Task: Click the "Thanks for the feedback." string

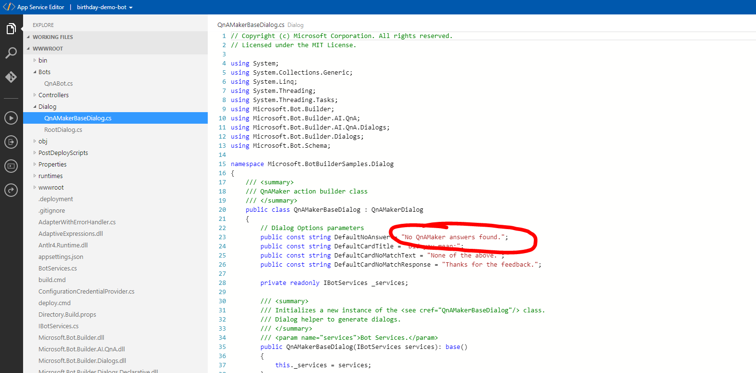Action: click(x=490, y=264)
